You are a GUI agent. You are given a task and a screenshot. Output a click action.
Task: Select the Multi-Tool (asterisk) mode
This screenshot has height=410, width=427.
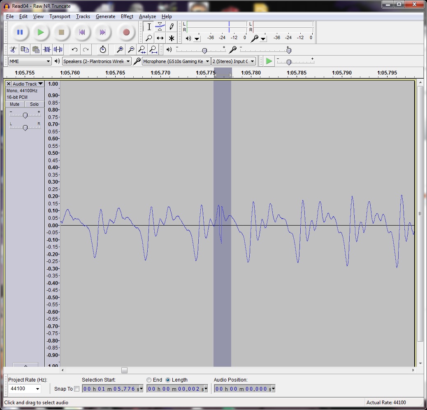[171, 38]
